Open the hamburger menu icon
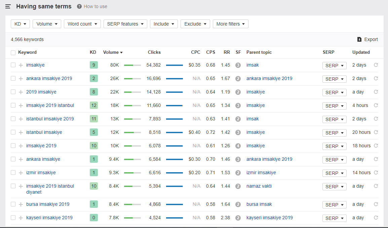388x228 pixels. (8, 6)
